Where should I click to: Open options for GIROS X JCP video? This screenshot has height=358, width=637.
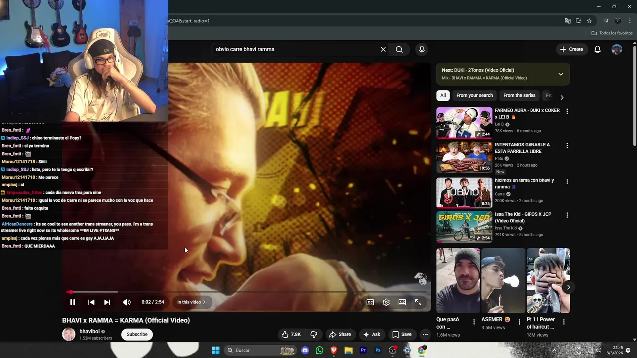coord(567,215)
